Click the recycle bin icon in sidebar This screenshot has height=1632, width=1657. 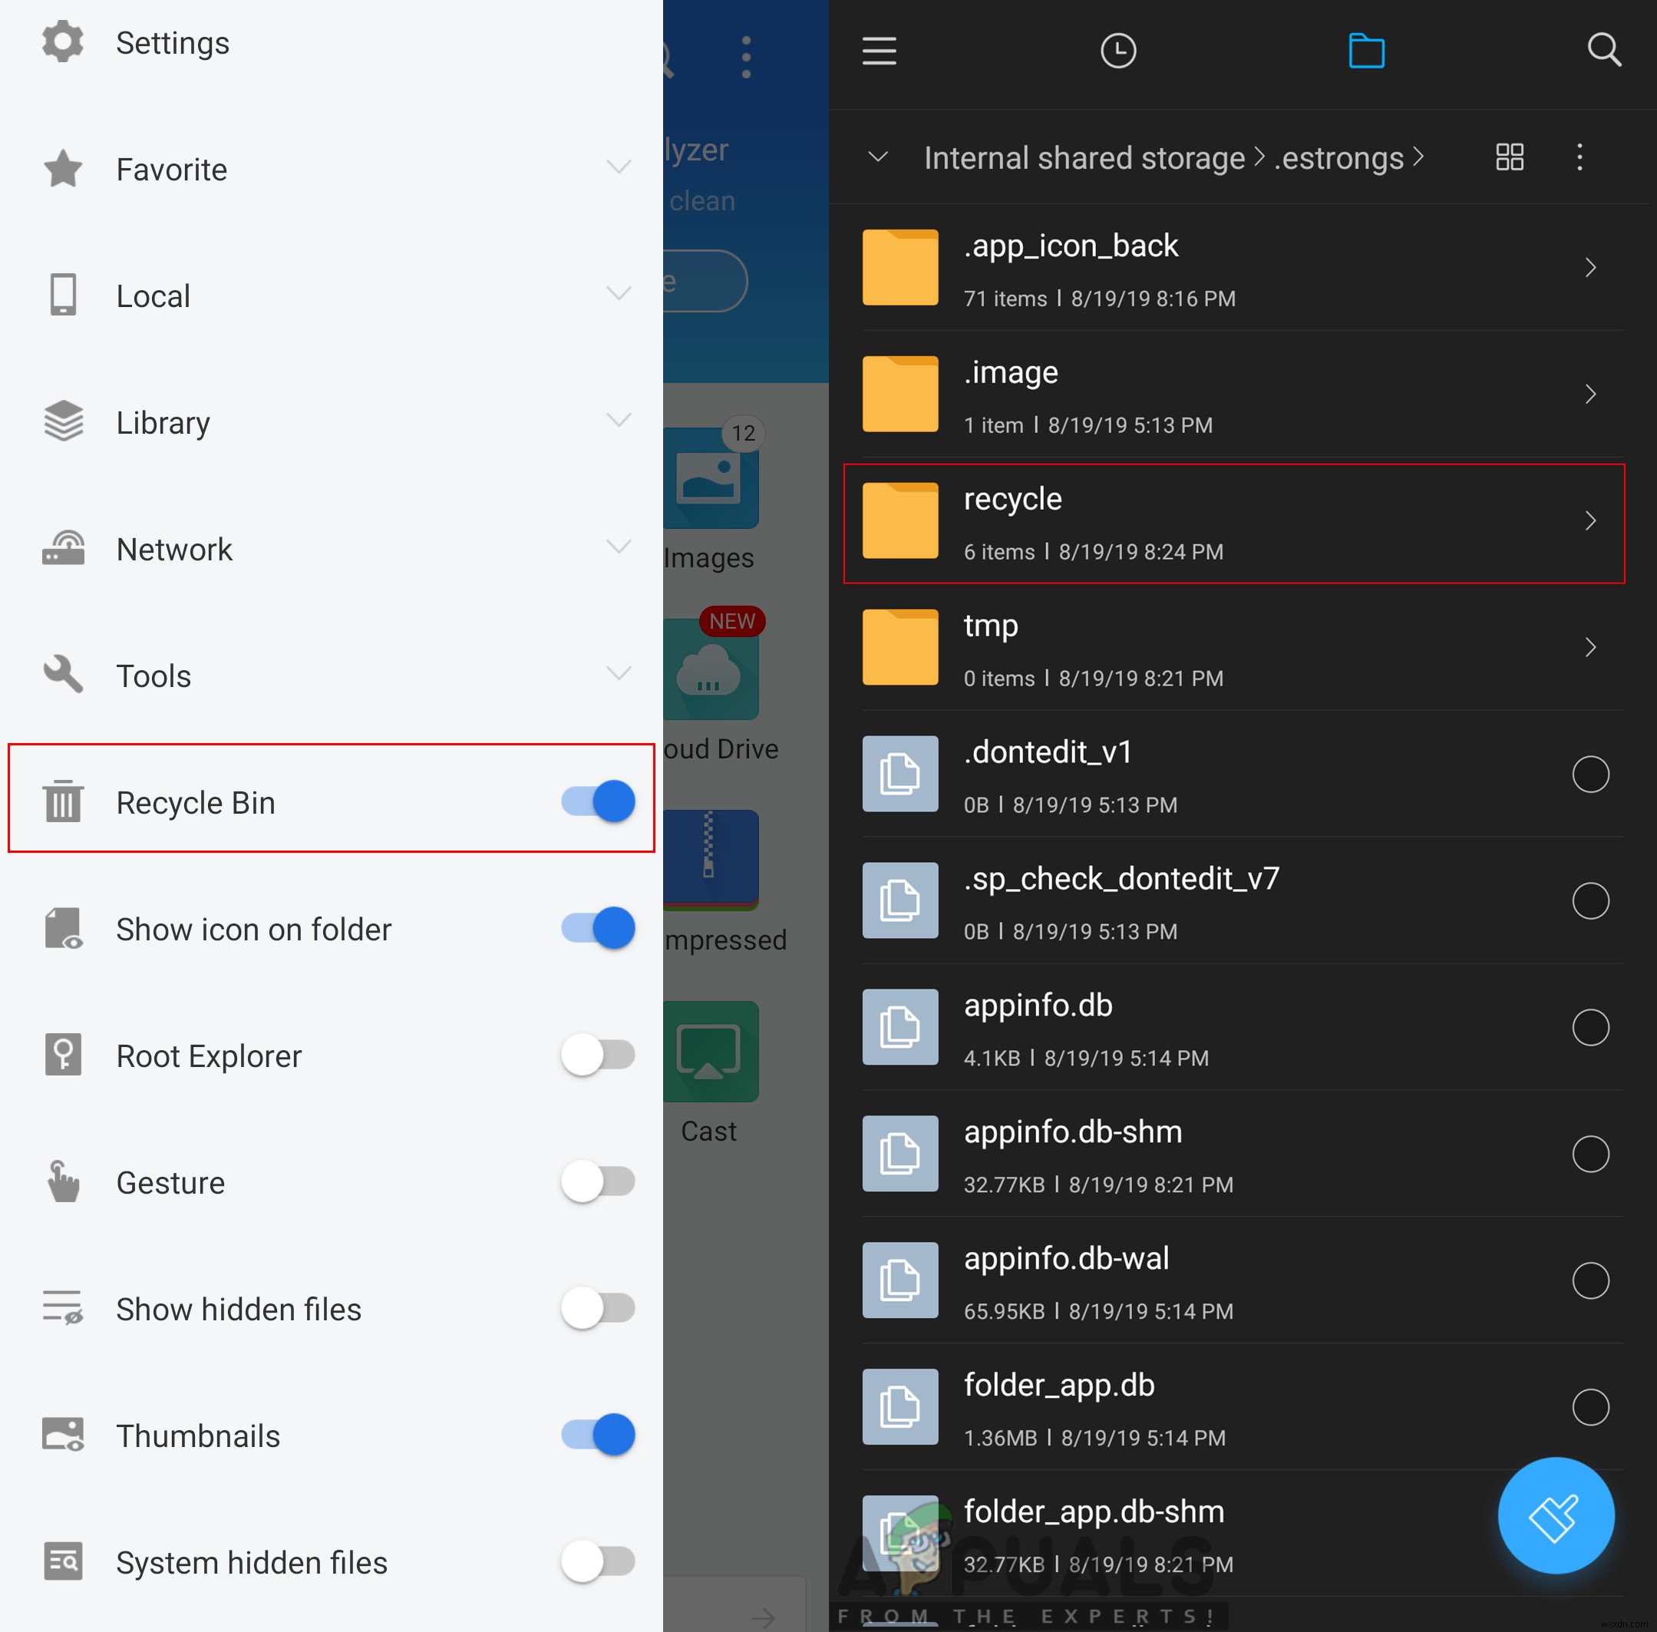click(63, 802)
